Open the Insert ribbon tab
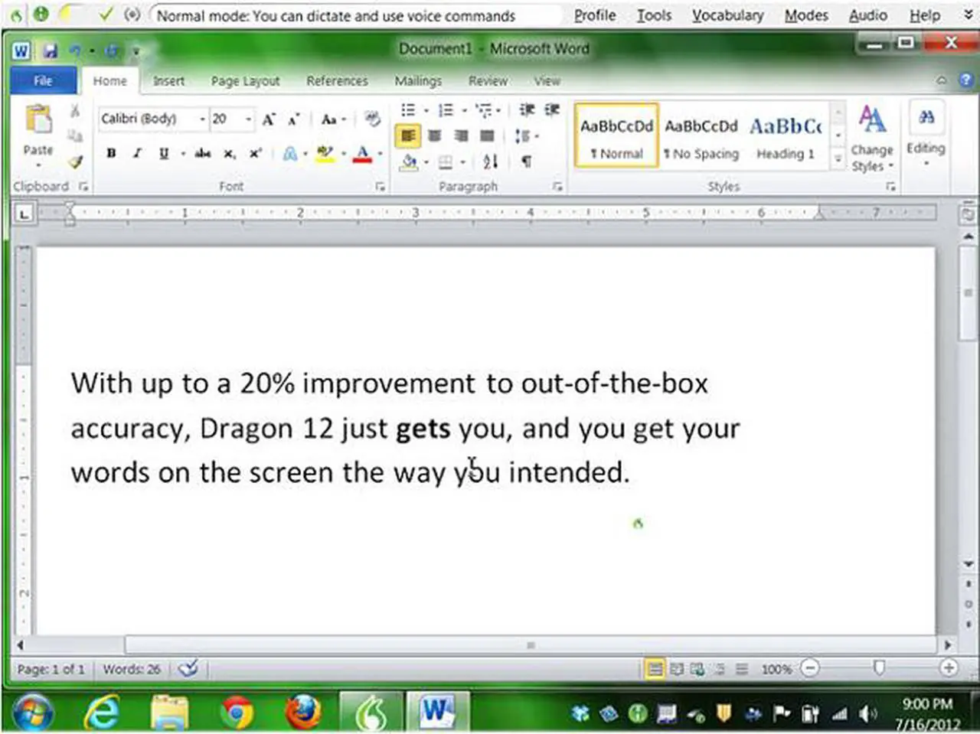The image size is (980, 734). click(x=168, y=80)
